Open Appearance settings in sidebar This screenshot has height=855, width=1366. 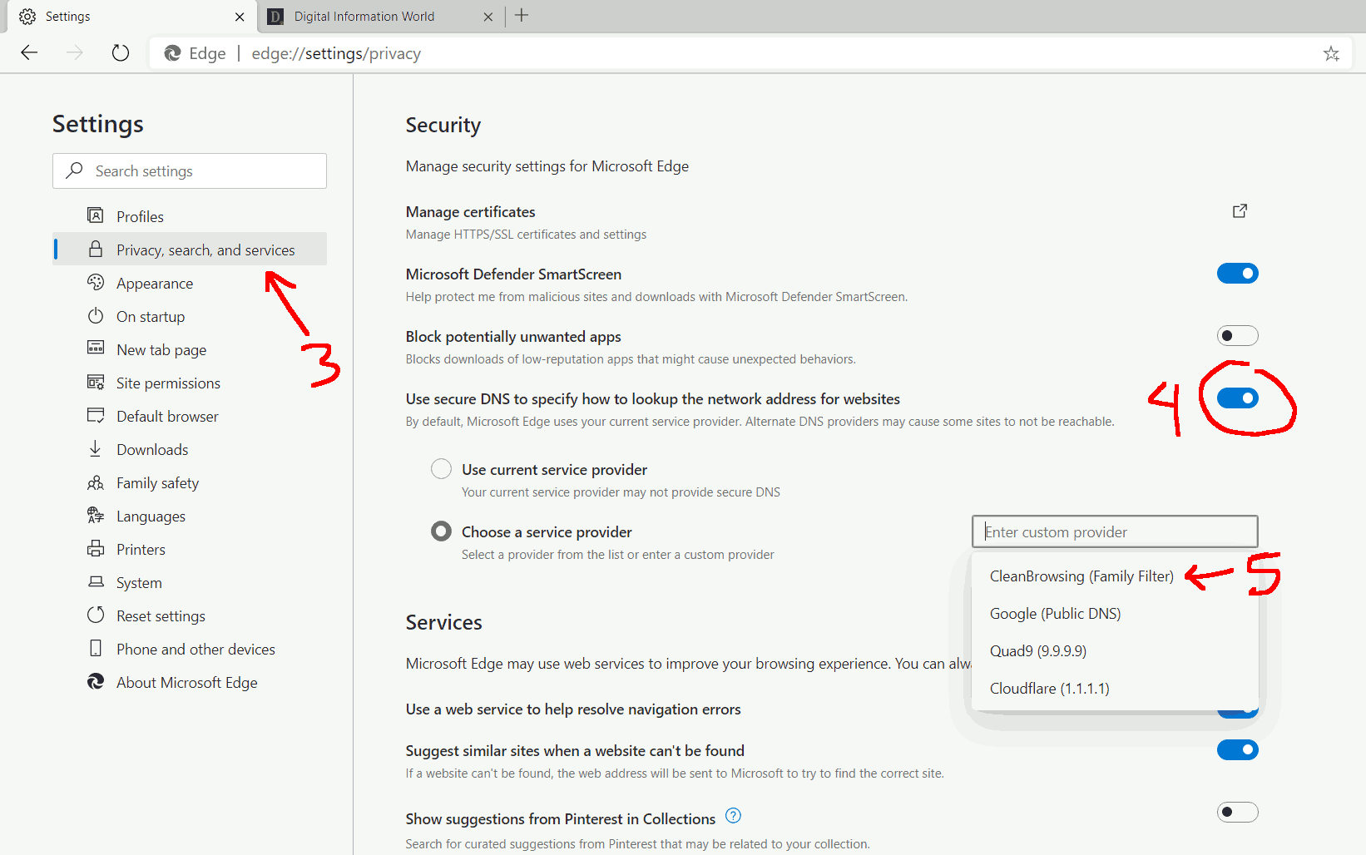155,284
